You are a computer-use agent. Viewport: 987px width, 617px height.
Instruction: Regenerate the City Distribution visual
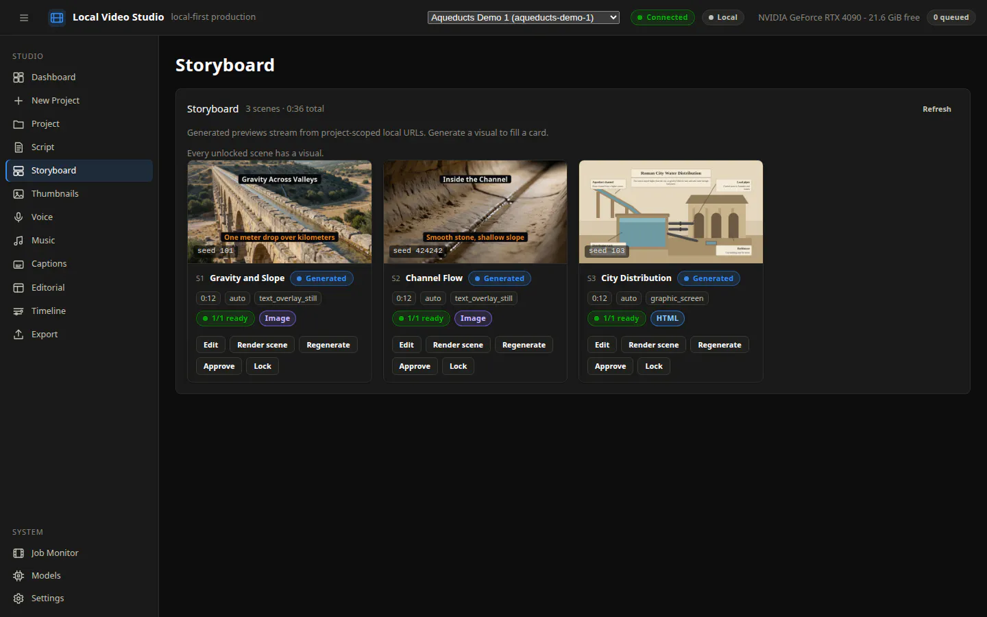pyautogui.click(x=720, y=345)
